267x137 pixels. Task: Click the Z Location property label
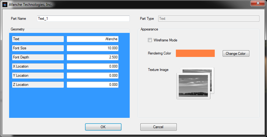(38, 85)
